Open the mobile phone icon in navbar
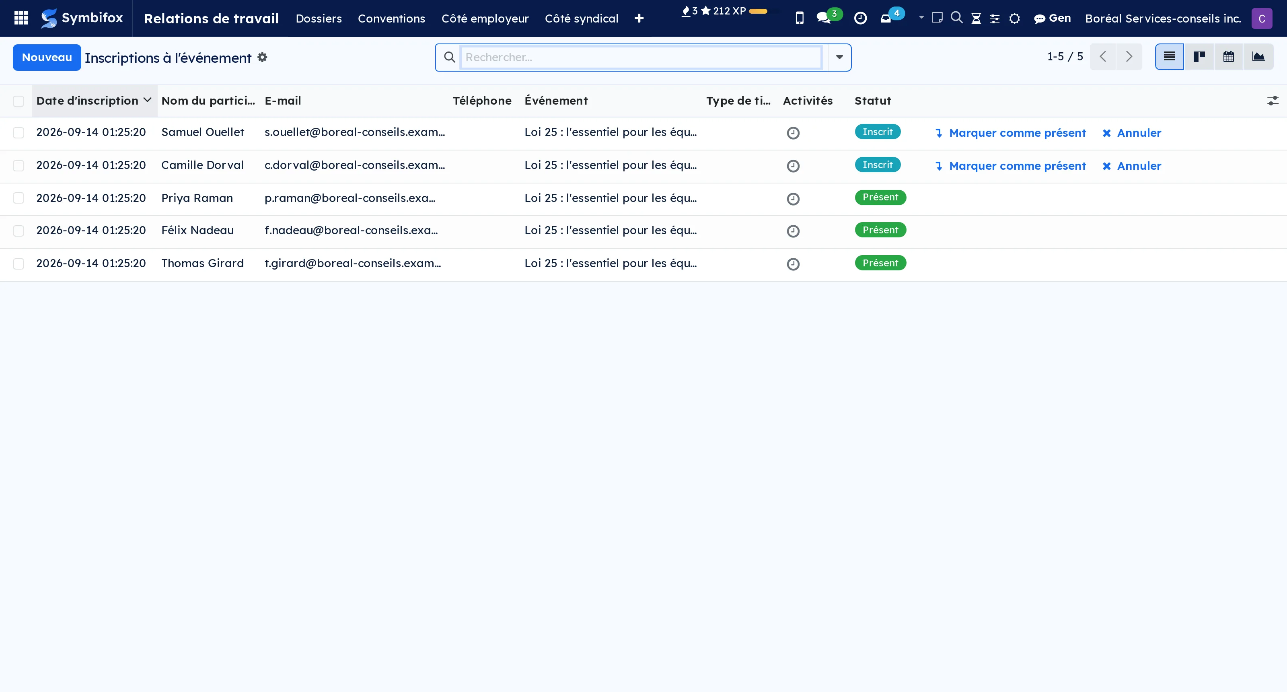Image resolution: width=1287 pixels, height=692 pixels. [800, 19]
